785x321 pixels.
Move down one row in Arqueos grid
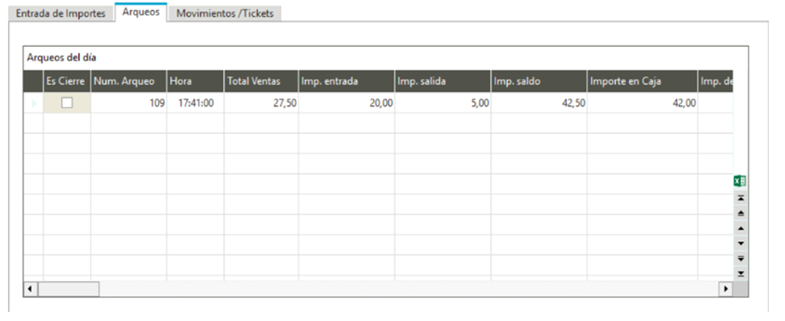741,243
